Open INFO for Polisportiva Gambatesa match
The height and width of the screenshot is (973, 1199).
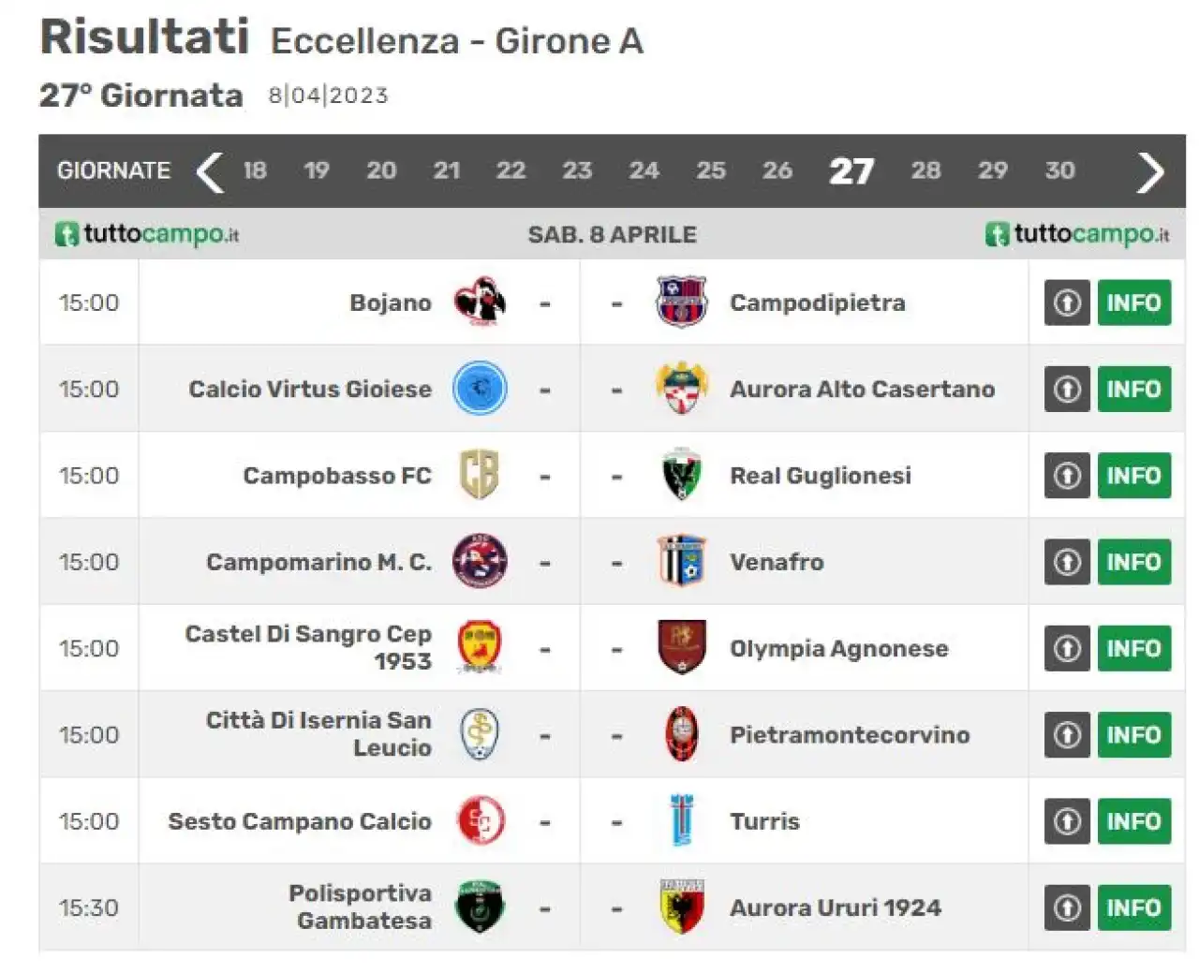[x=1133, y=907]
